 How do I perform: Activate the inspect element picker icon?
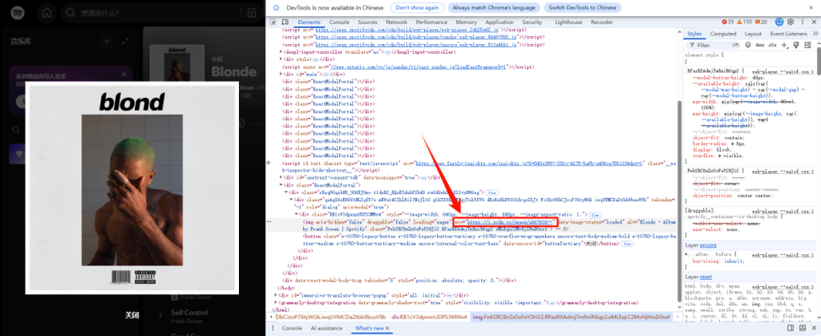coord(273,22)
